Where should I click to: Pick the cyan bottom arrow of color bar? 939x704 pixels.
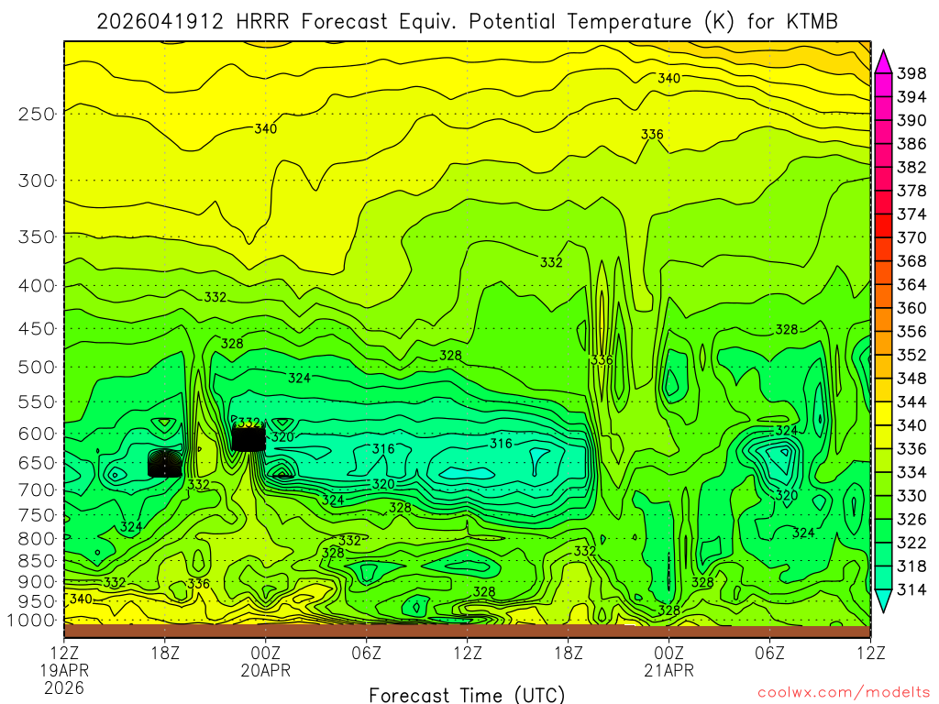[883, 601]
